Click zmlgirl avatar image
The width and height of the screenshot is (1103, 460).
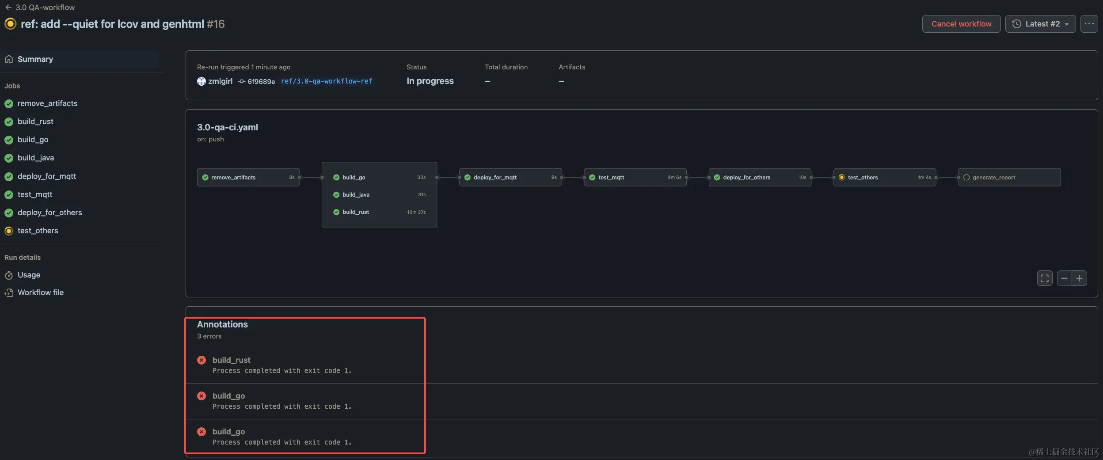click(201, 81)
